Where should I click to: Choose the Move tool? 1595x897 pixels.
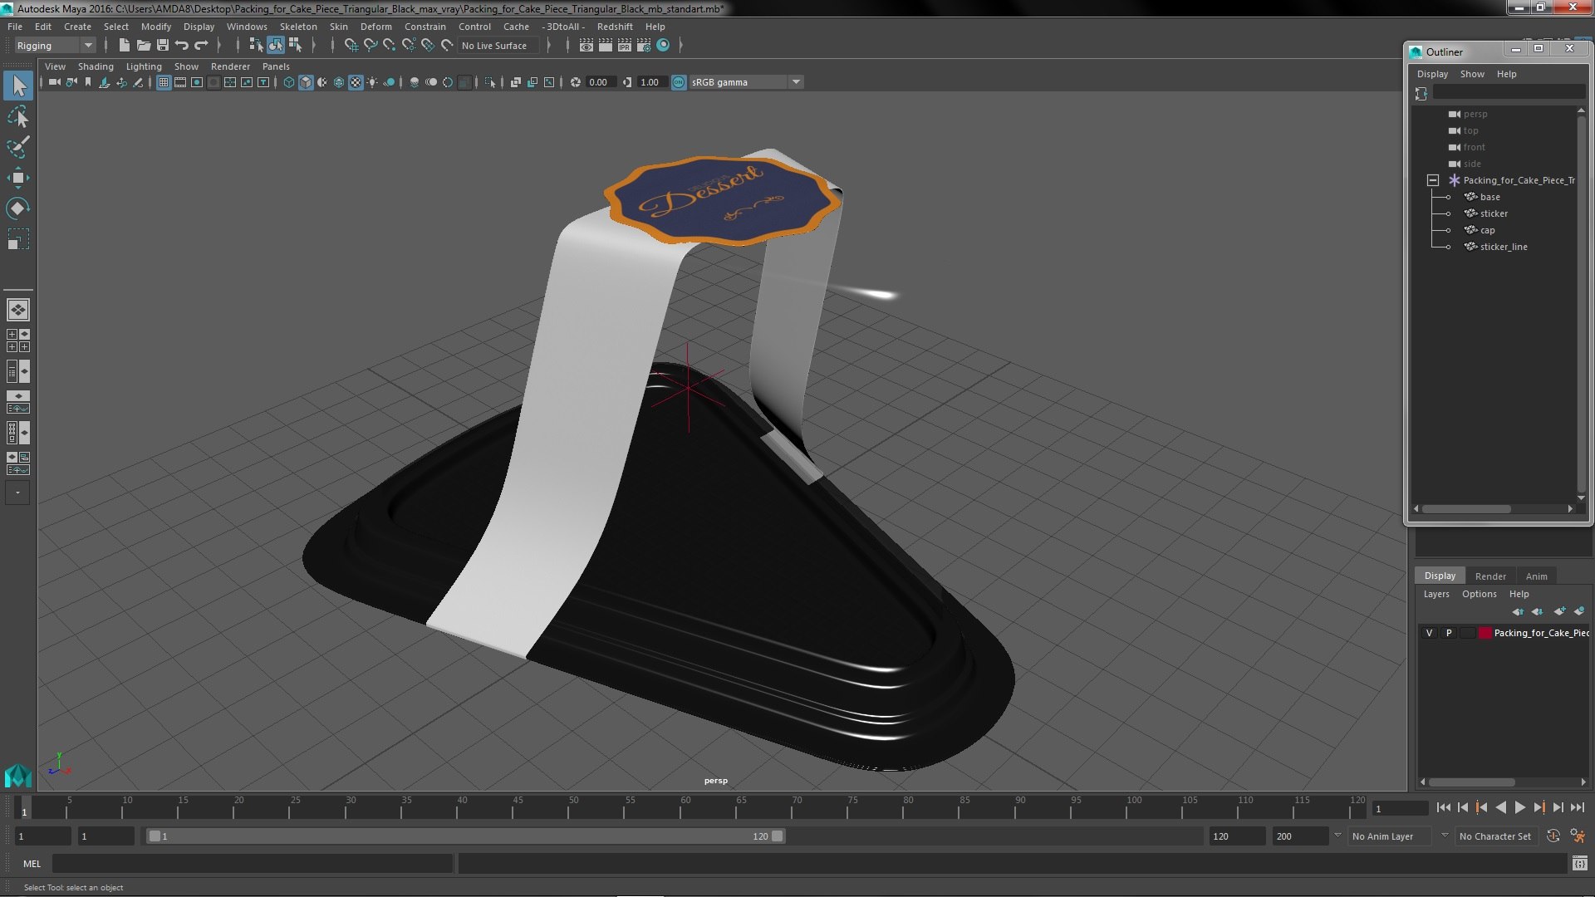(17, 178)
